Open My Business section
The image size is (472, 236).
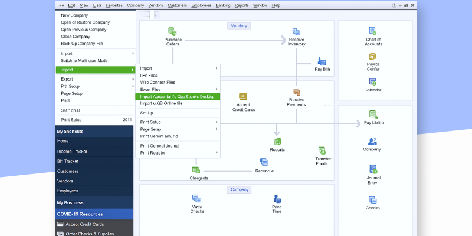(94, 202)
